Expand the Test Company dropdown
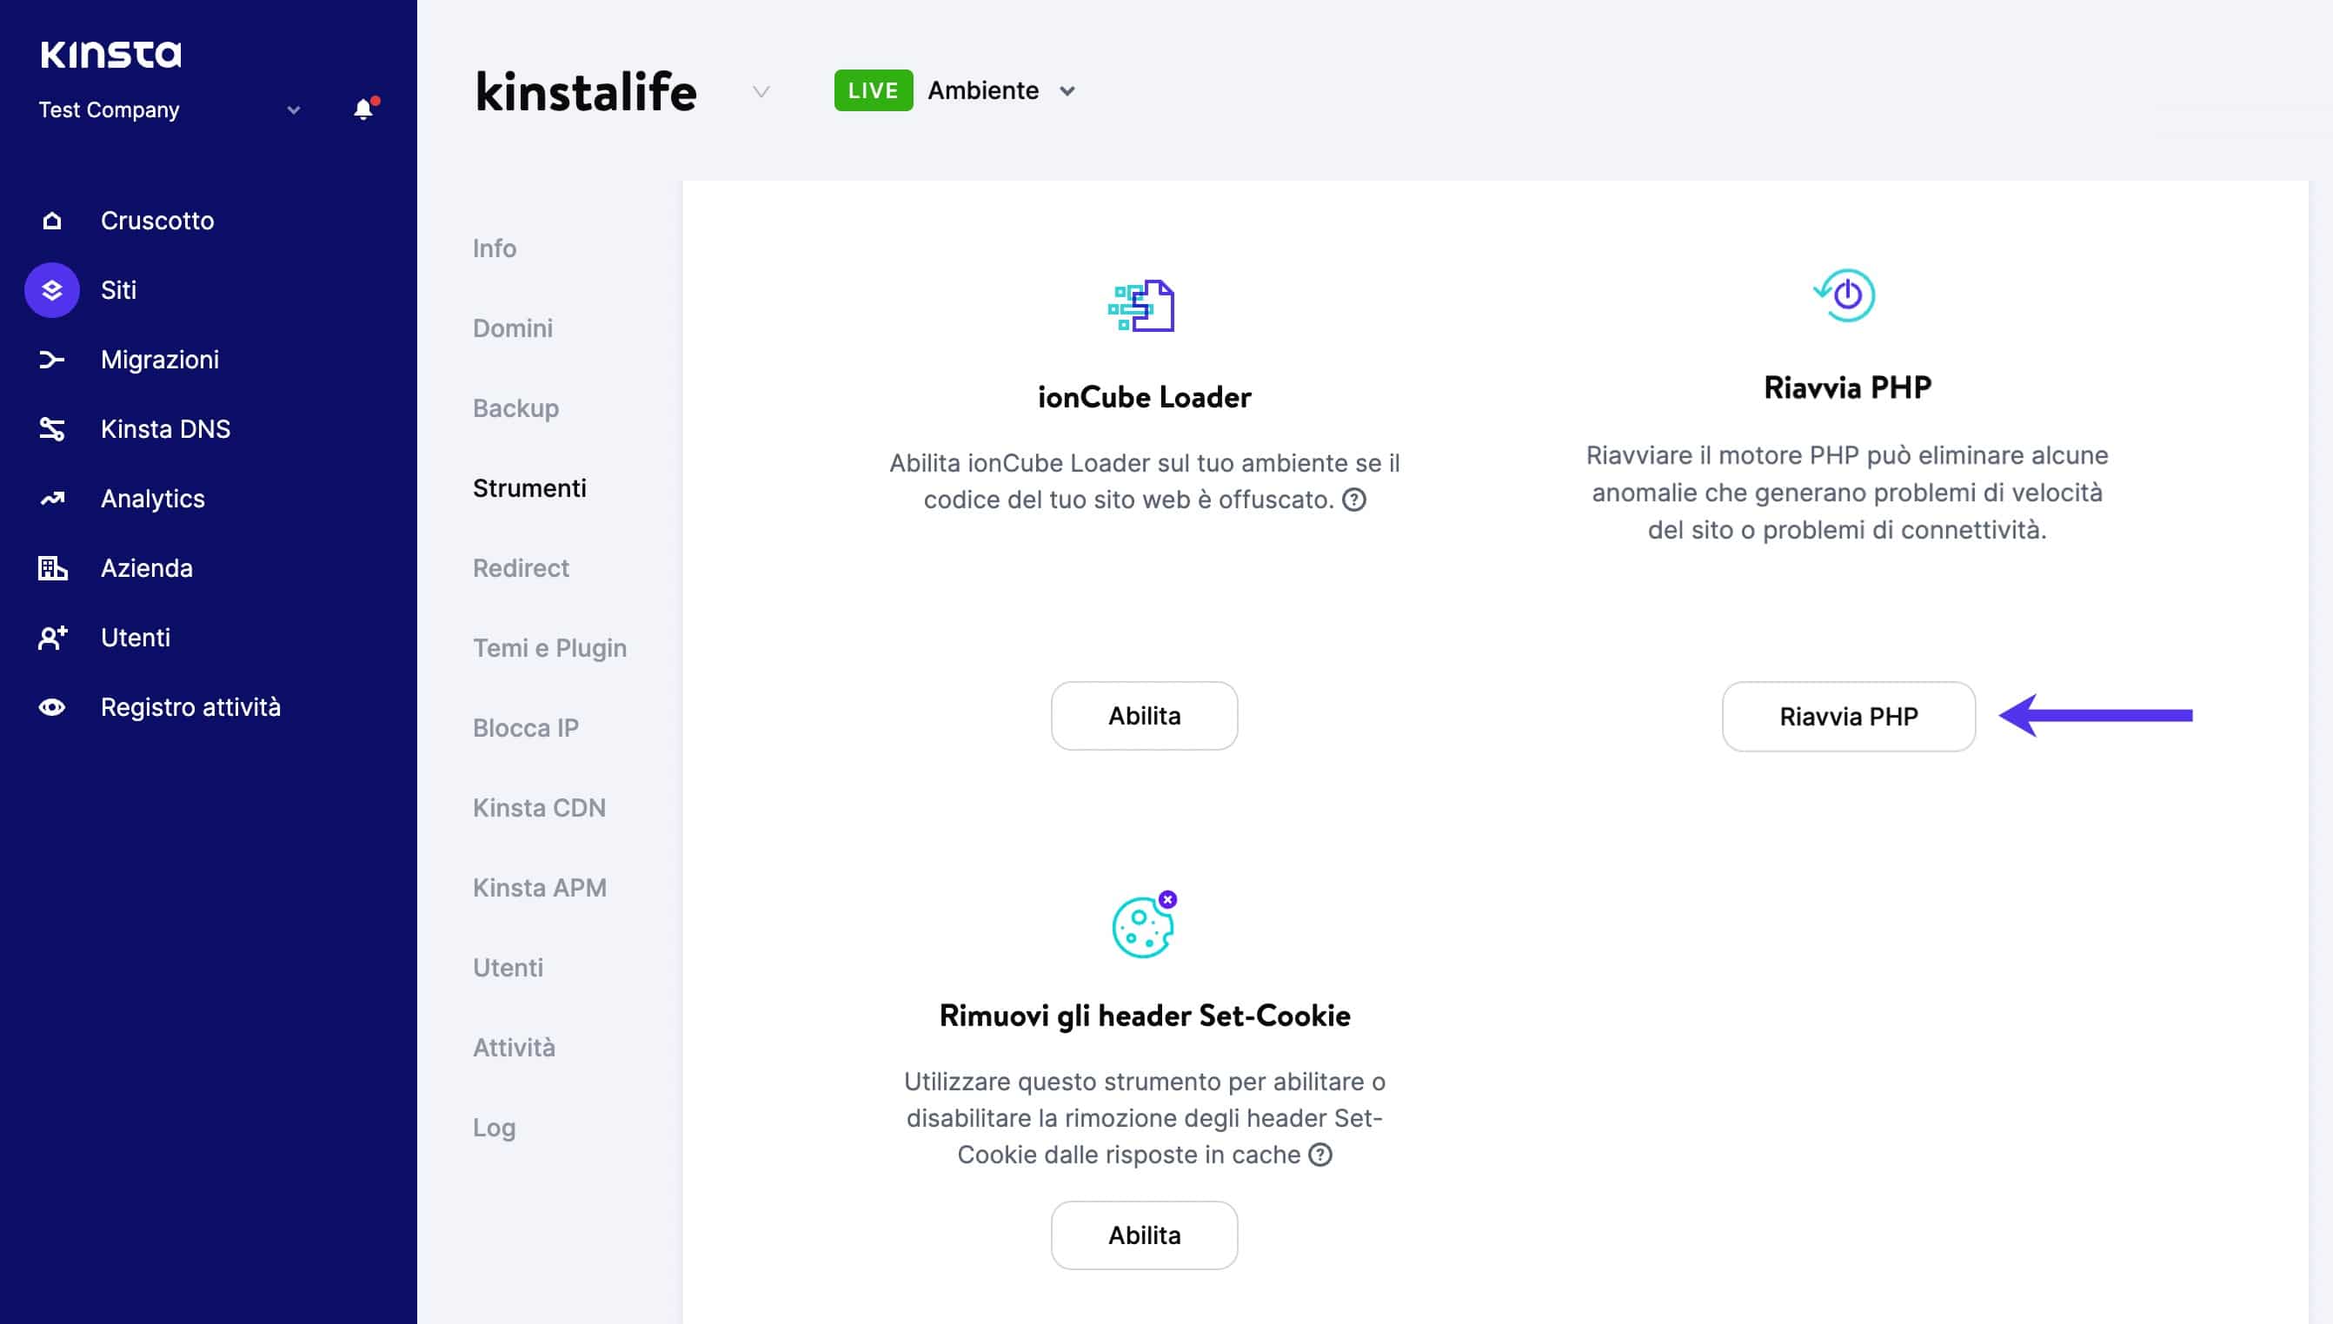The image size is (2333, 1324). [x=293, y=109]
